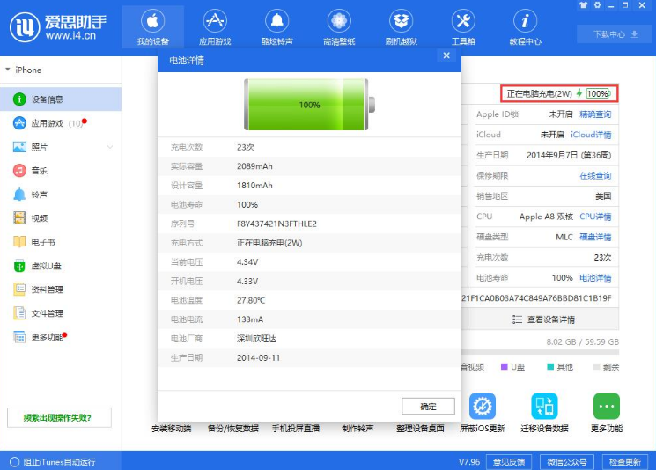This screenshot has width=656, height=470.
Task: Click the i4 爱思助手 logo
Action: (x=58, y=27)
